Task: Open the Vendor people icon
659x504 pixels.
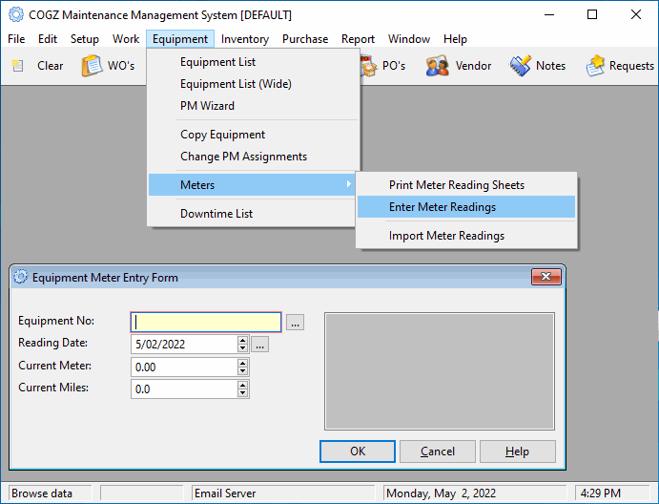Action: pyautogui.click(x=437, y=66)
